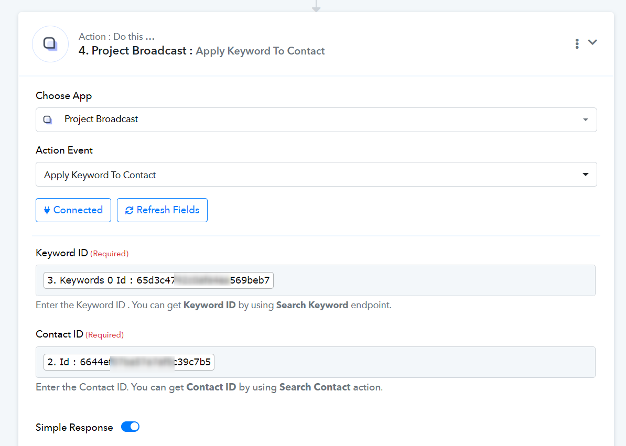The image size is (626, 446).
Task: Open the Choose App dropdown
Action: tap(316, 119)
